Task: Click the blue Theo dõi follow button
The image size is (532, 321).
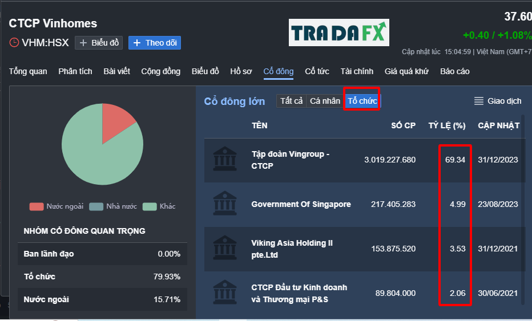Action: click(155, 43)
